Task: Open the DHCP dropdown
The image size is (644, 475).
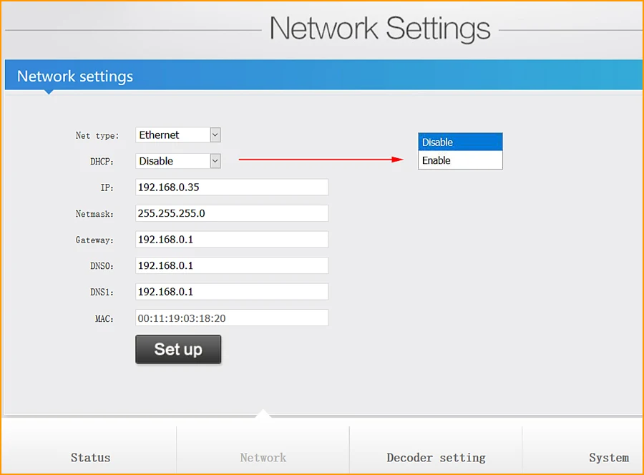Action: click(177, 160)
